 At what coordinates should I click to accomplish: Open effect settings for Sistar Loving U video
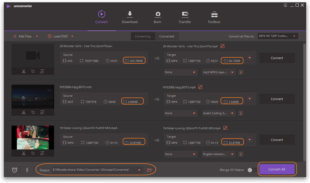tap(42, 153)
